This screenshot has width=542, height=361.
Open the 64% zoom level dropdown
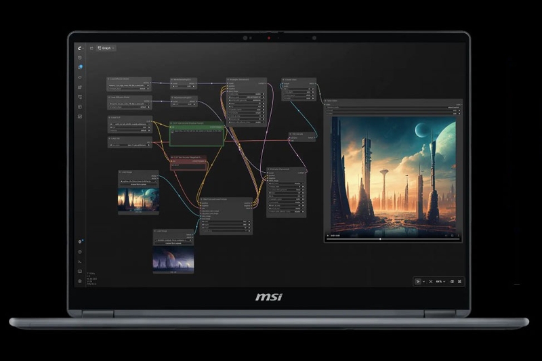click(x=440, y=282)
